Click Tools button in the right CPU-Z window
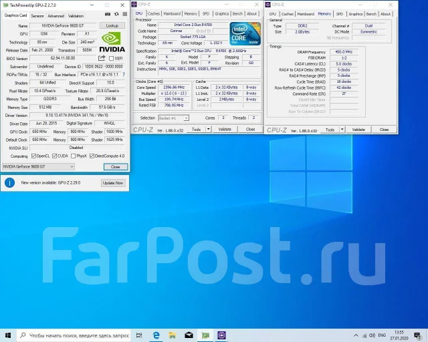The height and width of the screenshot is (342, 428). [330, 130]
